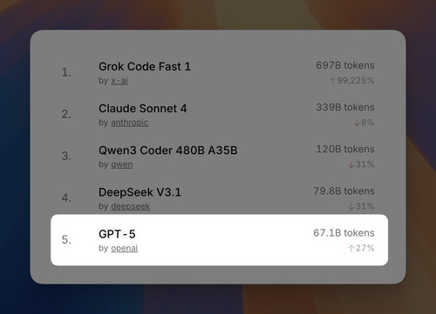
Task: Select the Grok Code Fast 1 title
Action: coord(145,67)
